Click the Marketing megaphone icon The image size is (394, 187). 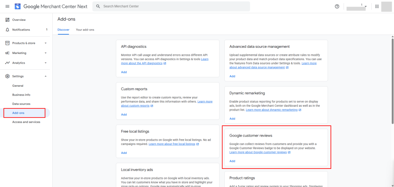point(7,53)
